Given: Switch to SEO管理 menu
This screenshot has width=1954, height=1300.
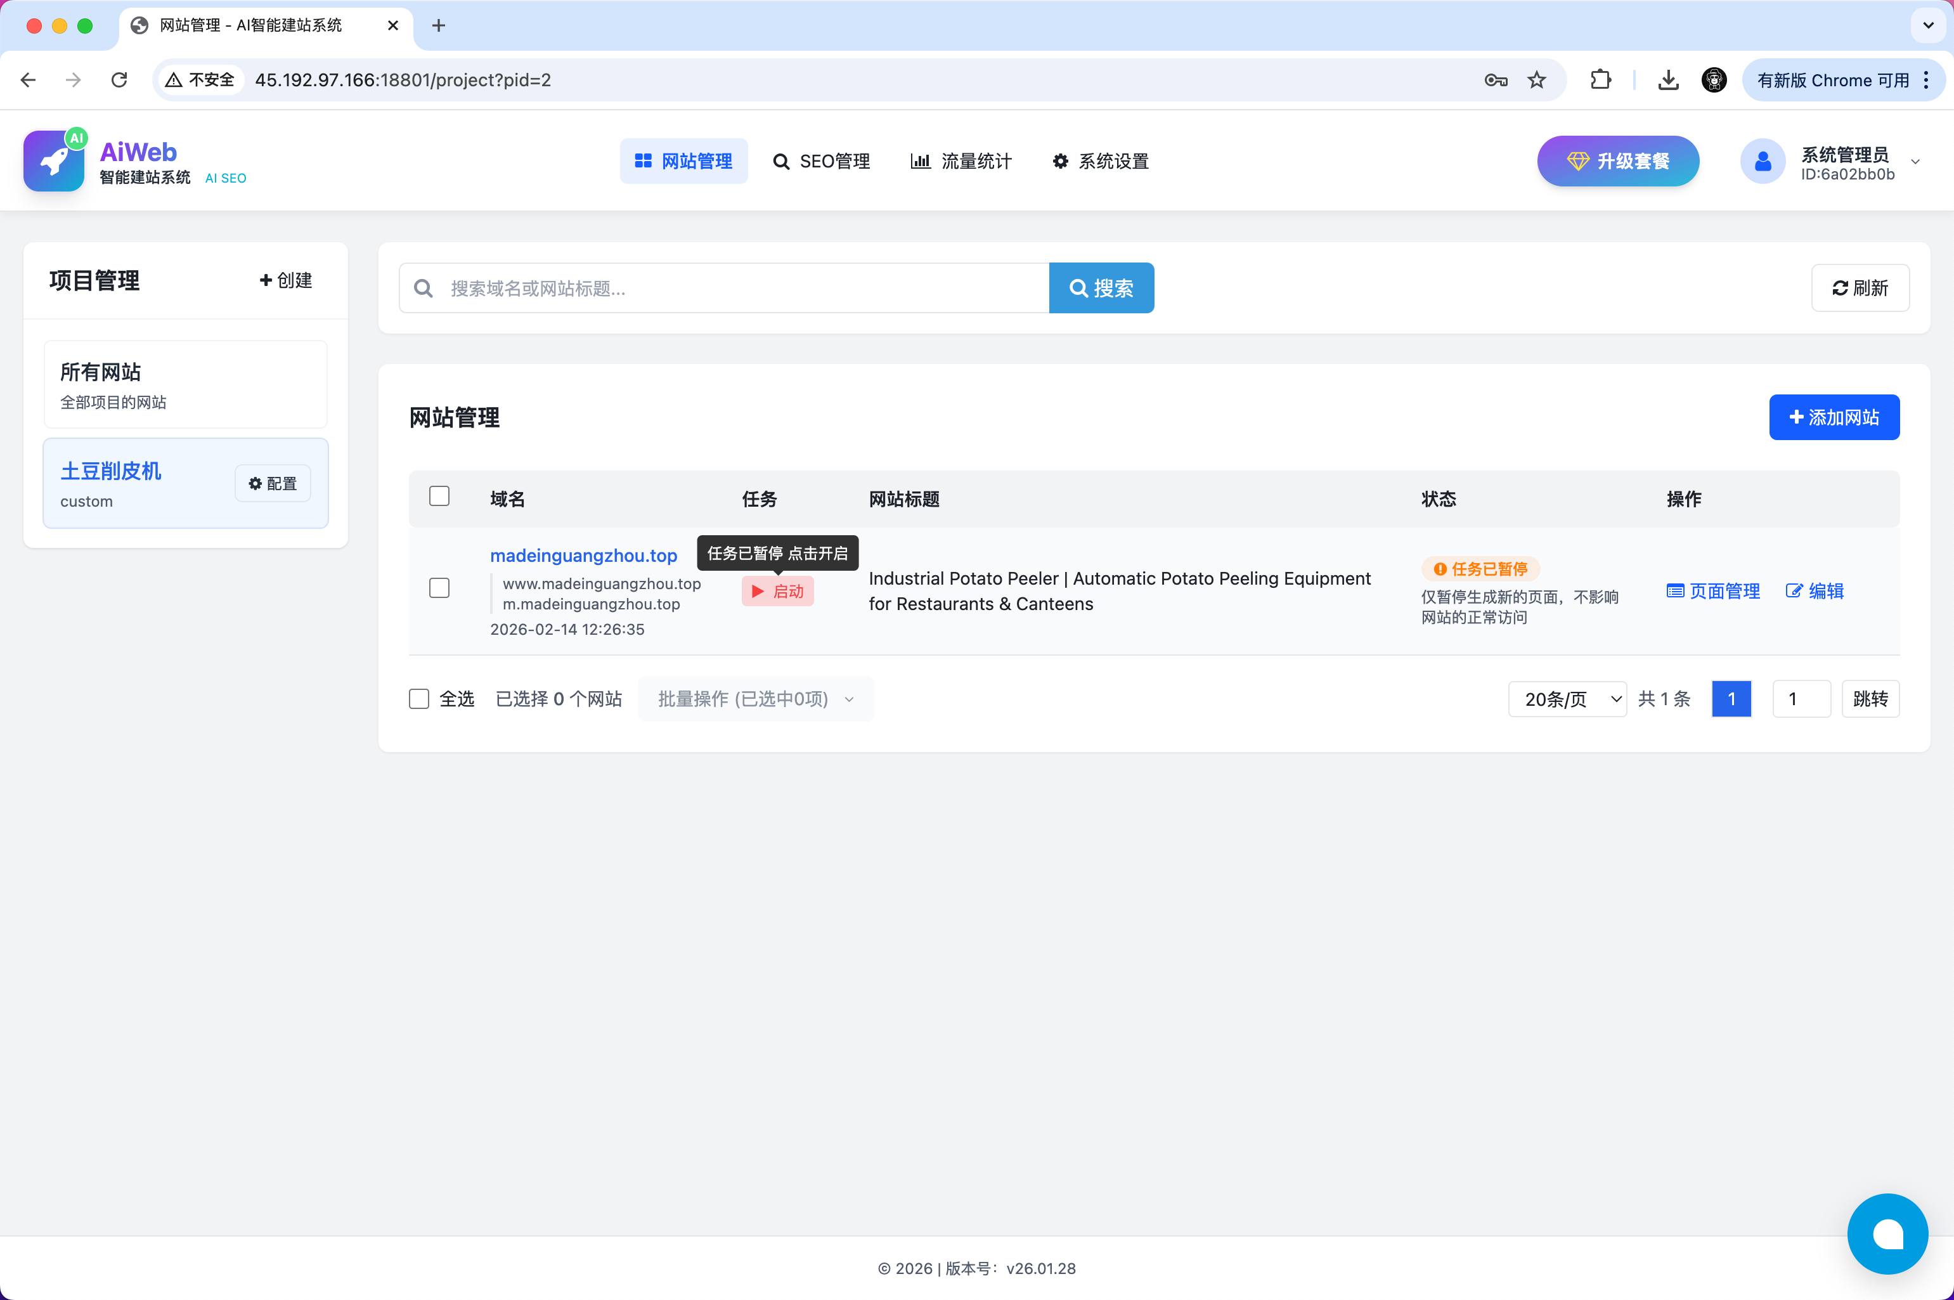Looking at the screenshot, I should [x=821, y=161].
